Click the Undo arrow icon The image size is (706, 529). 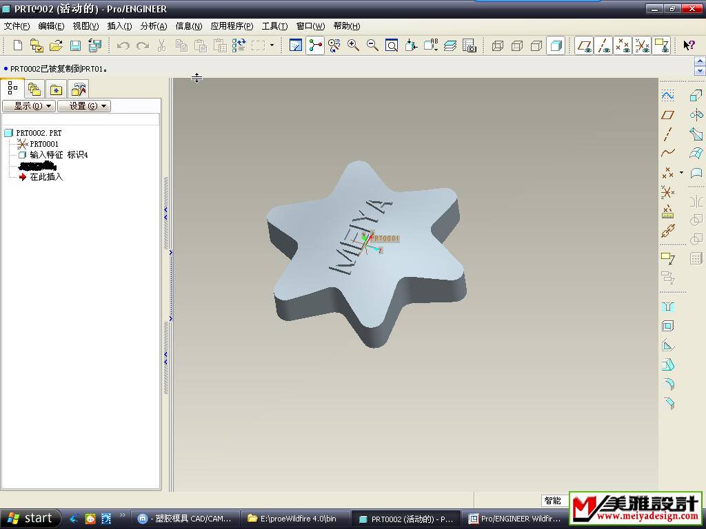[123, 45]
